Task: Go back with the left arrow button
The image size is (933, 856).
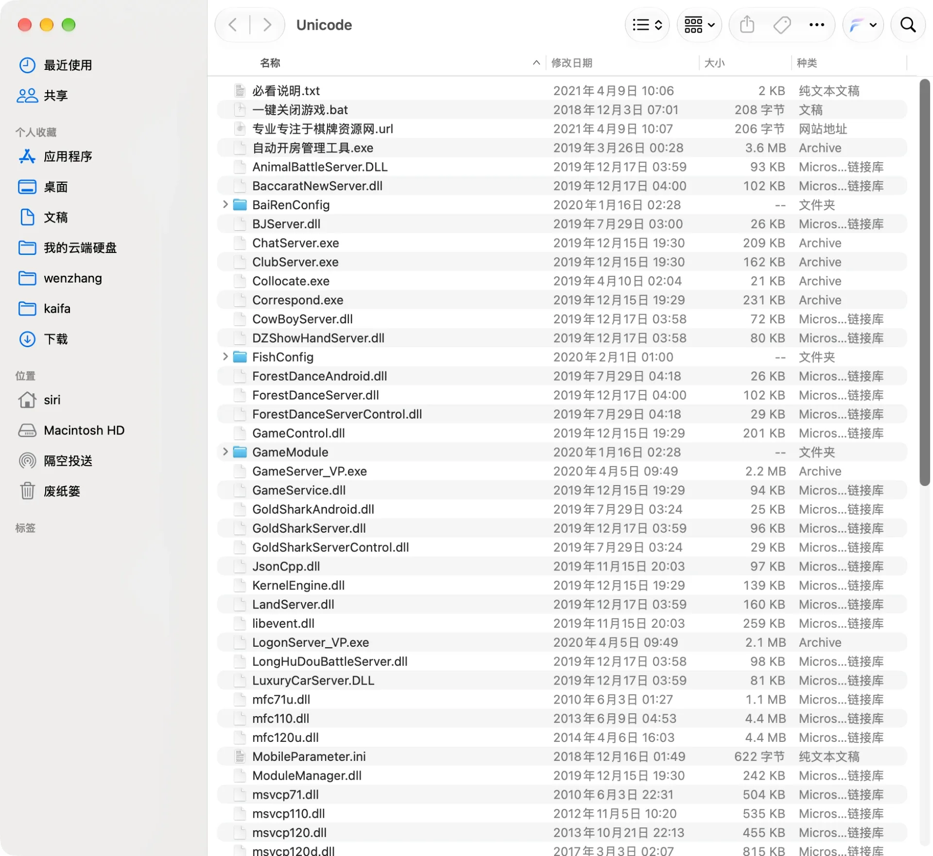Action: (x=233, y=25)
